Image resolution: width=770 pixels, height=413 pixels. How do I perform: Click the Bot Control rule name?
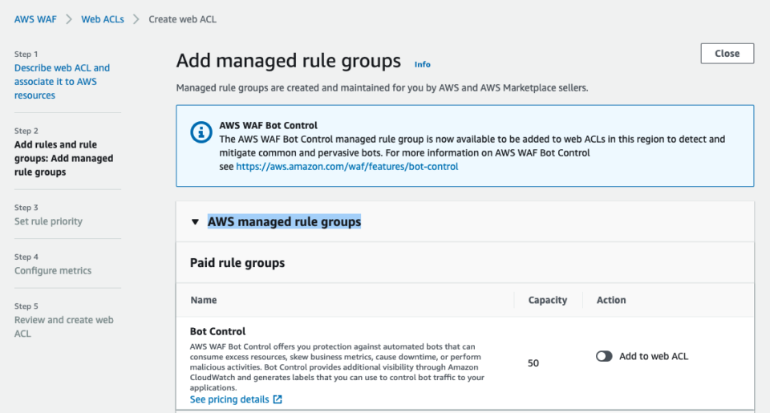(x=217, y=331)
